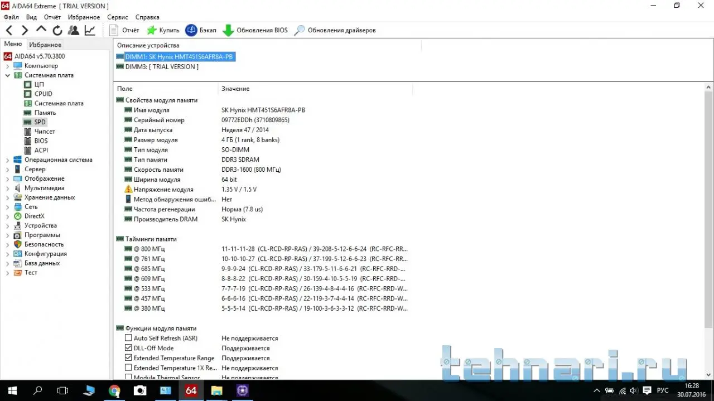
Task: Open the Отчёт menu in menu bar
Action: pyautogui.click(x=52, y=17)
